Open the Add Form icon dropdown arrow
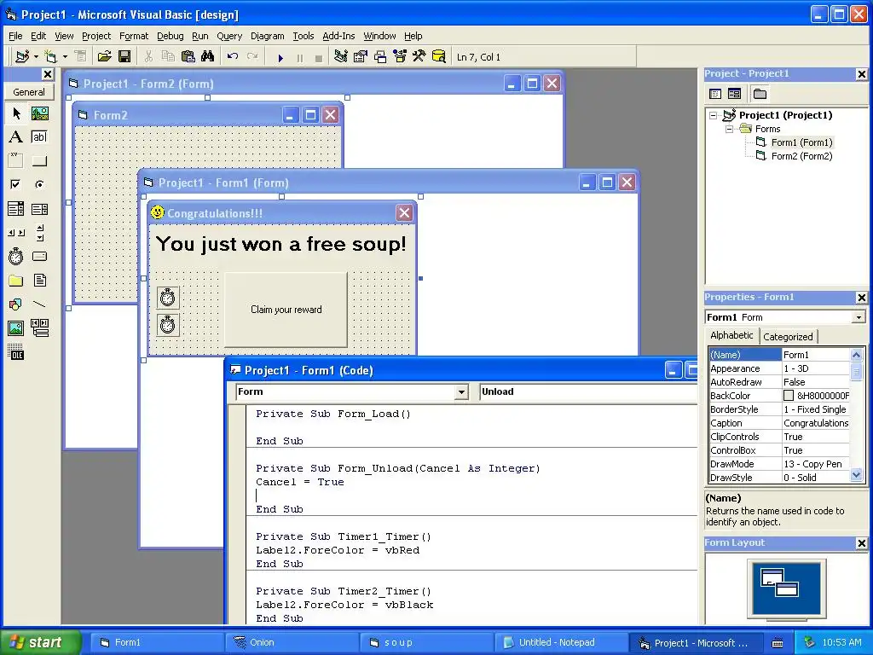Viewport: 873px width, 655px height. coord(65,57)
